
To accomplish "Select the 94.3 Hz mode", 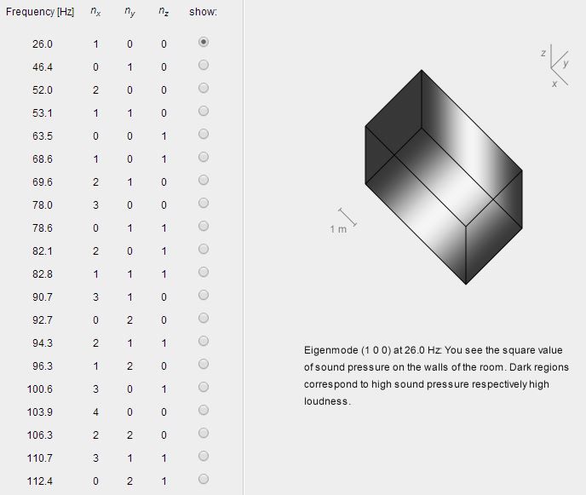I will pyautogui.click(x=204, y=341).
